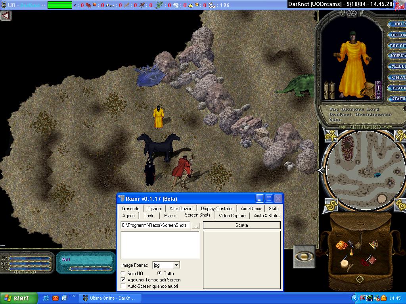The width and height of the screenshot is (406, 304).
Task: Click the two scrolls on the paperdoll
Action: coord(329,90)
